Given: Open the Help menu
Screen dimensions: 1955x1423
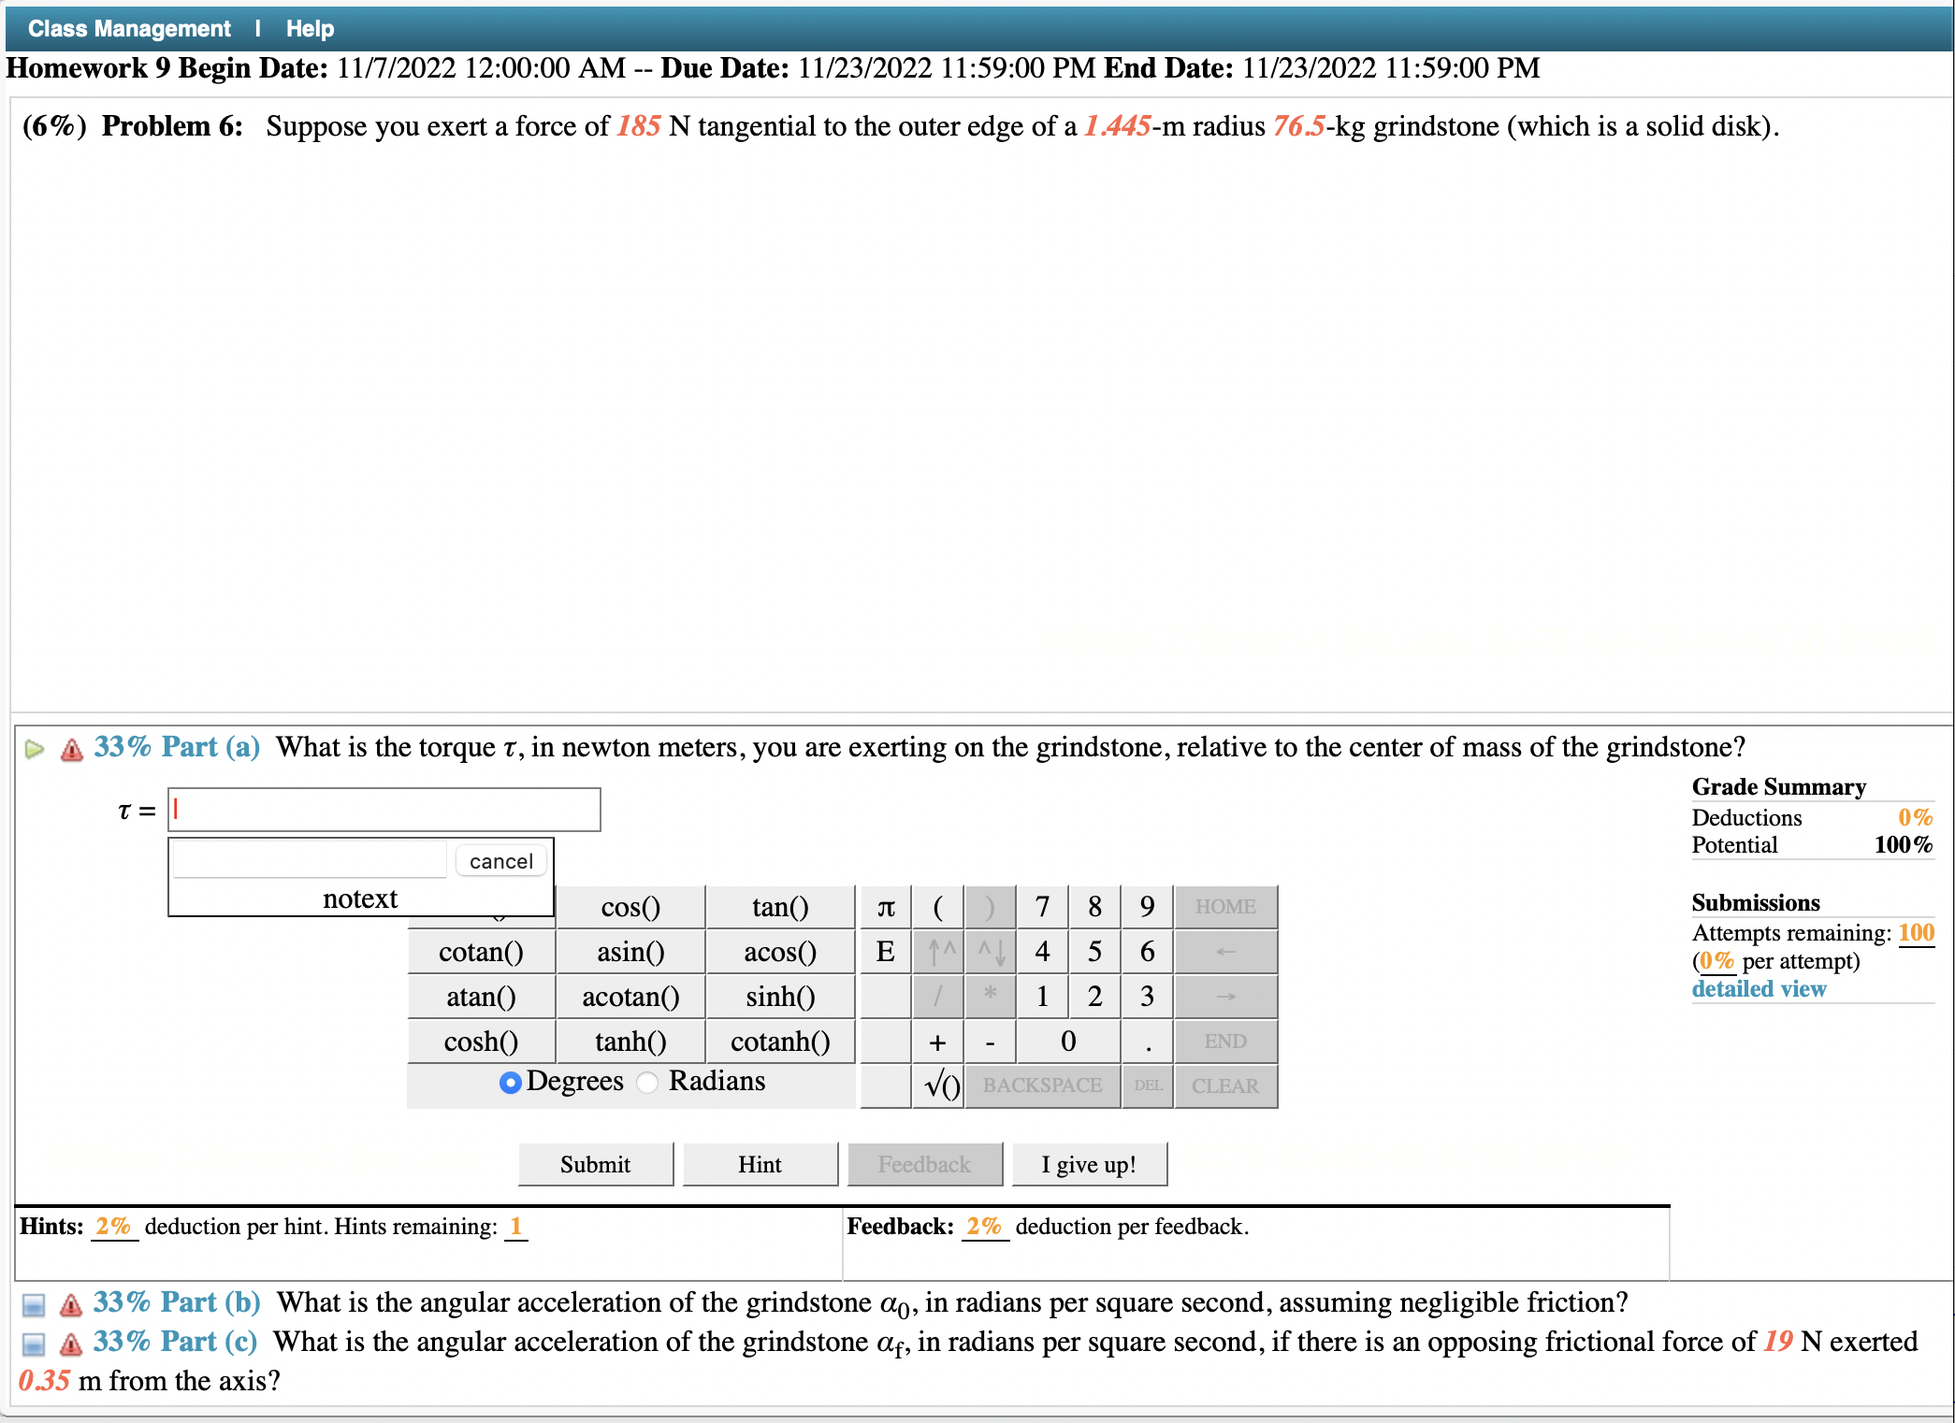Looking at the screenshot, I should pyautogui.click(x=310, y=27).
